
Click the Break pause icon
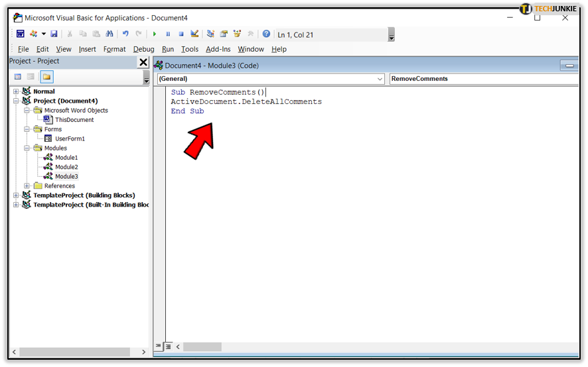[168, 34]
